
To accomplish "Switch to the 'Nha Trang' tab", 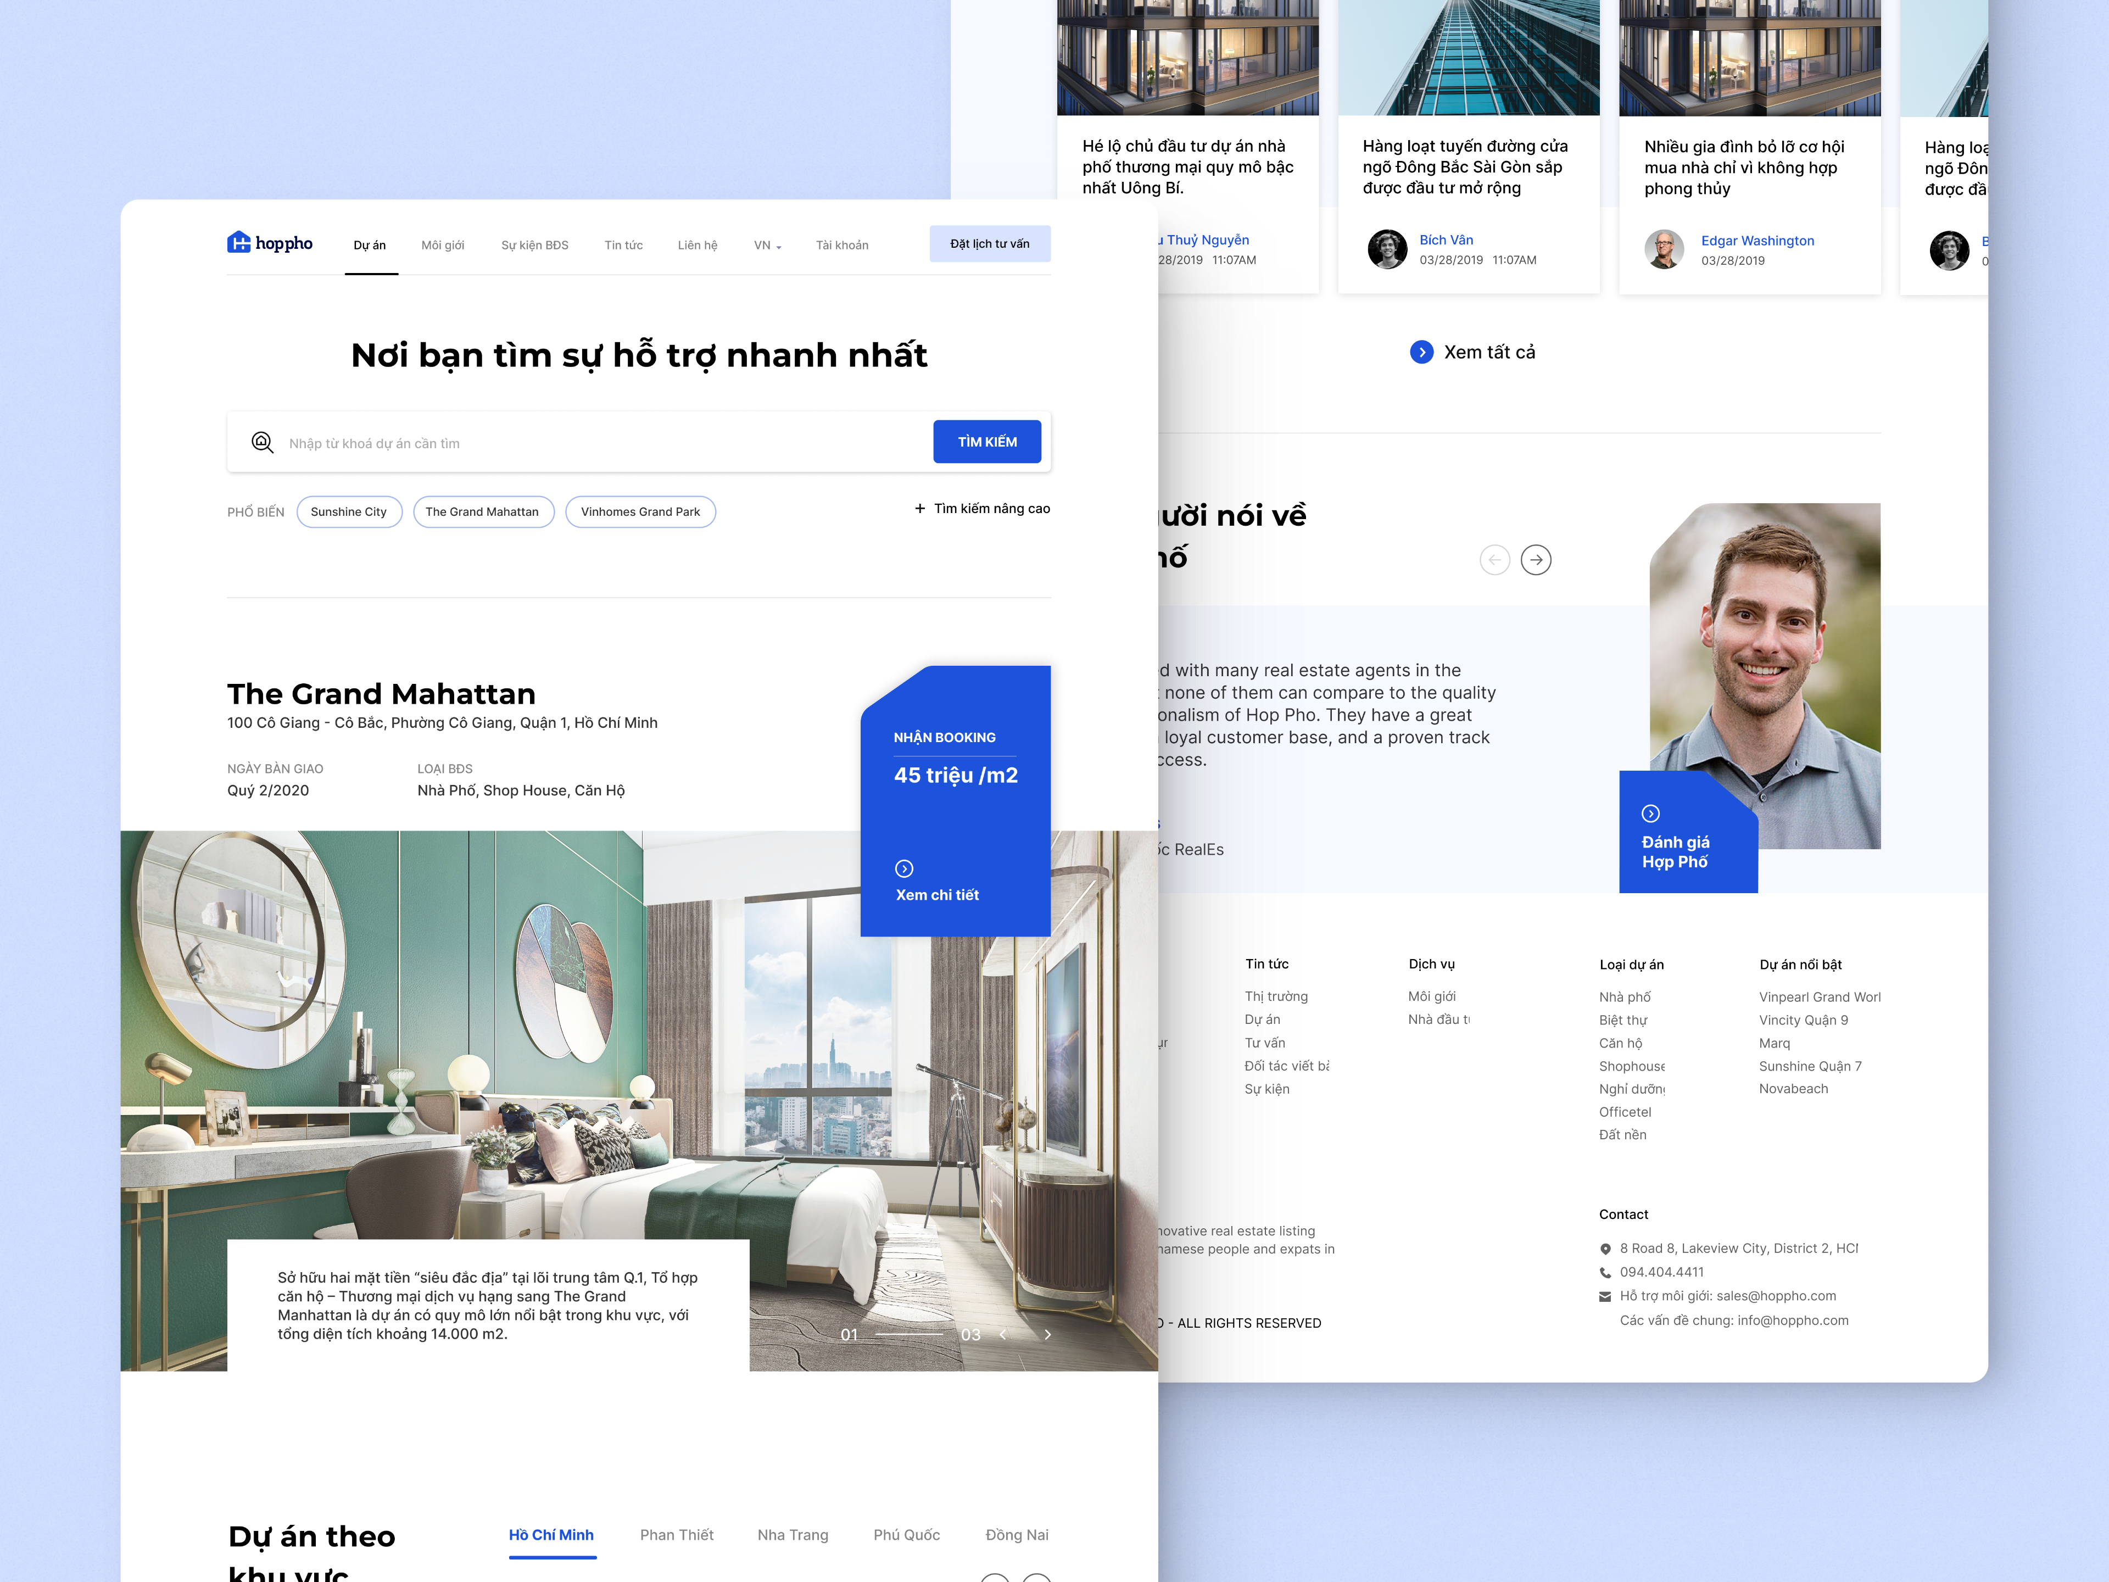I will tap(793, 1534).
